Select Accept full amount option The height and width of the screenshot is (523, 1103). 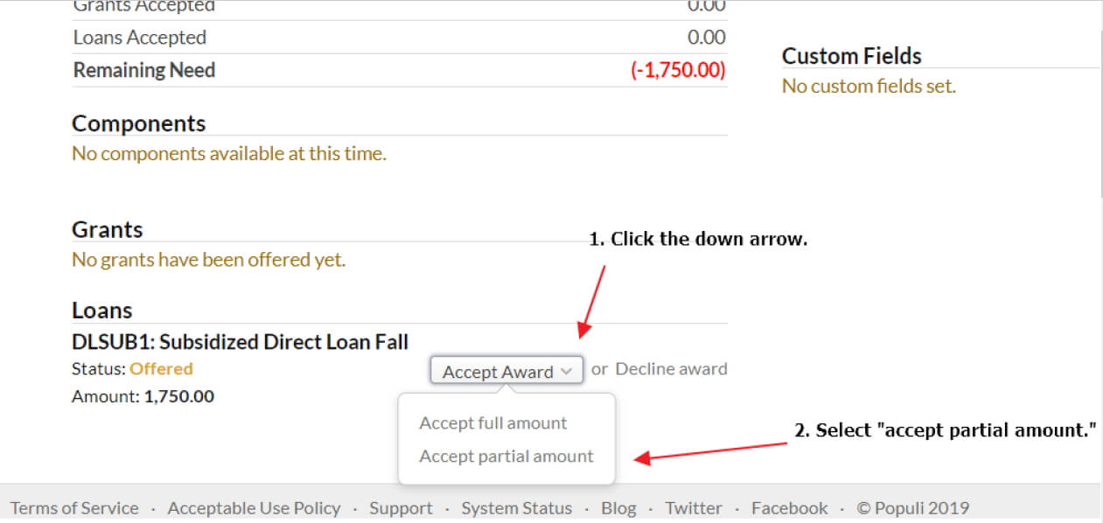(493, 422)
